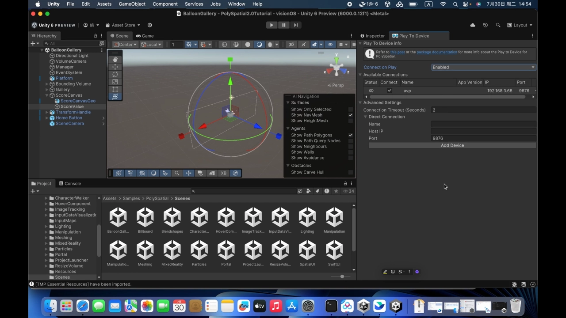The height and width of the screenshot is (318, 566).
Task: Click the search overlay icon in bottom Scene toolbar
Action: (x=177, y=173)
